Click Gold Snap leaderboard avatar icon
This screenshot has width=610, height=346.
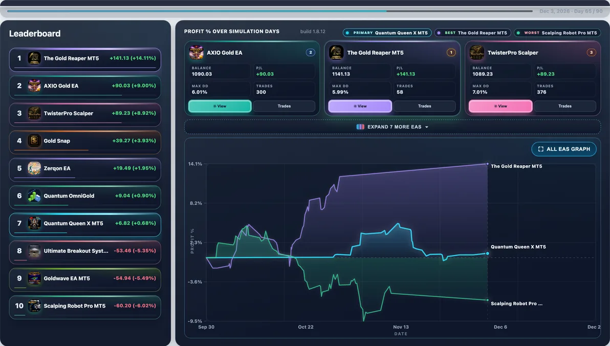34,141
